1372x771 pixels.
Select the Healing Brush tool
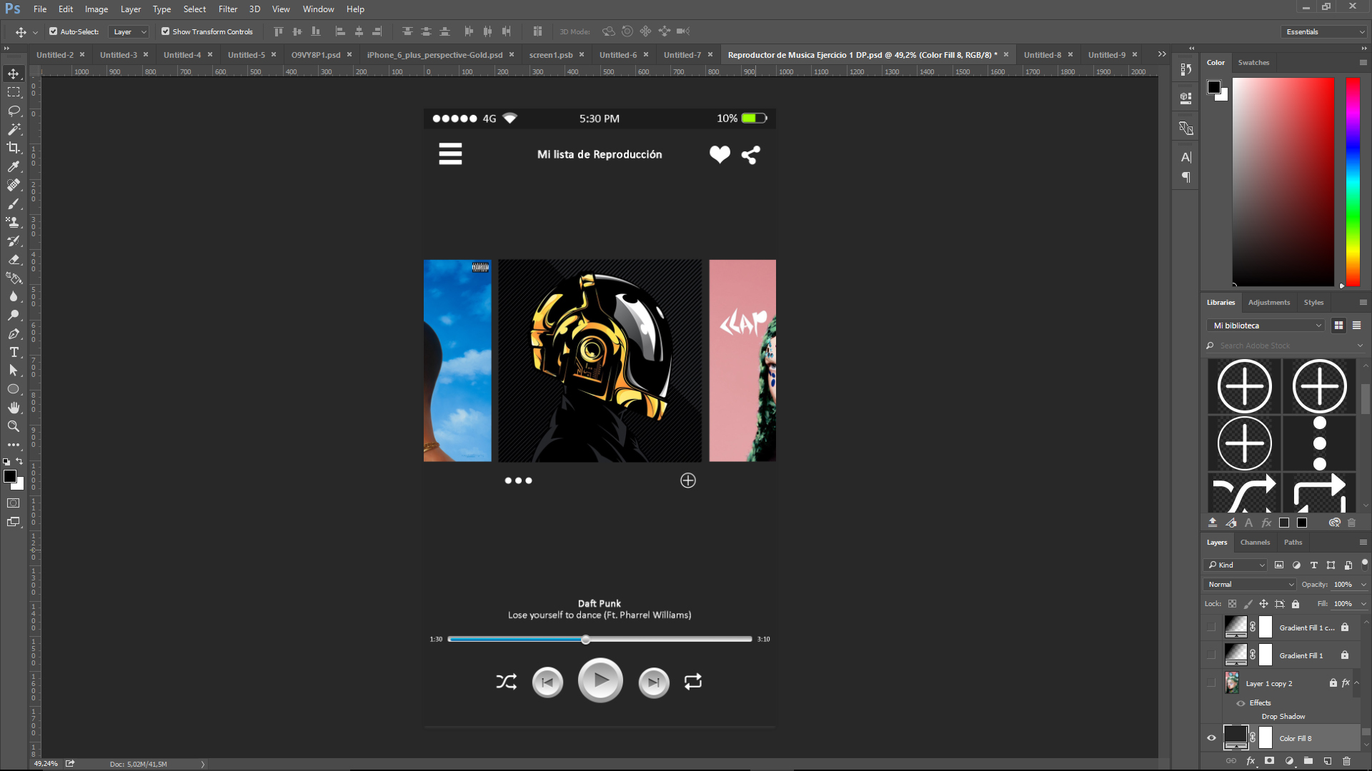tap(14, 185)
